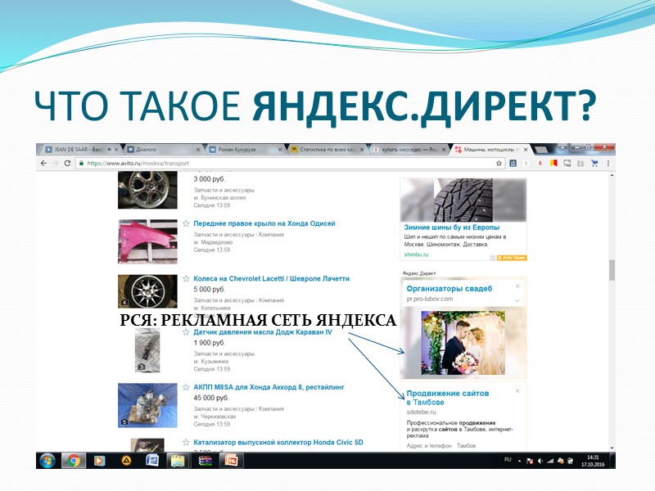
Task: Favorite the Honda Odyssey wing listing star
Action: coord(186,223)
